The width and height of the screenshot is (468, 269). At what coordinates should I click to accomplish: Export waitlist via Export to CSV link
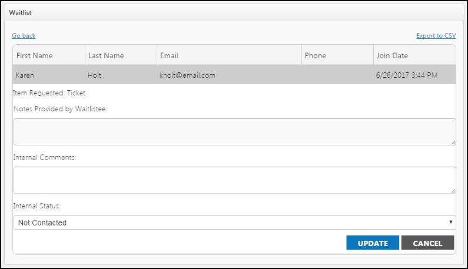click(x=436, y=35)
